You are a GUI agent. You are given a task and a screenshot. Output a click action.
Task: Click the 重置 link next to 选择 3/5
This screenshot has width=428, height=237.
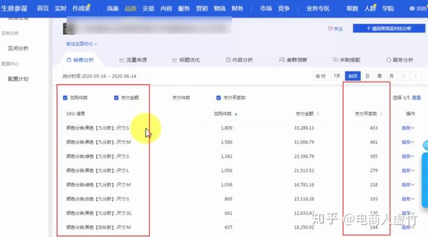[x=416, y=98]
